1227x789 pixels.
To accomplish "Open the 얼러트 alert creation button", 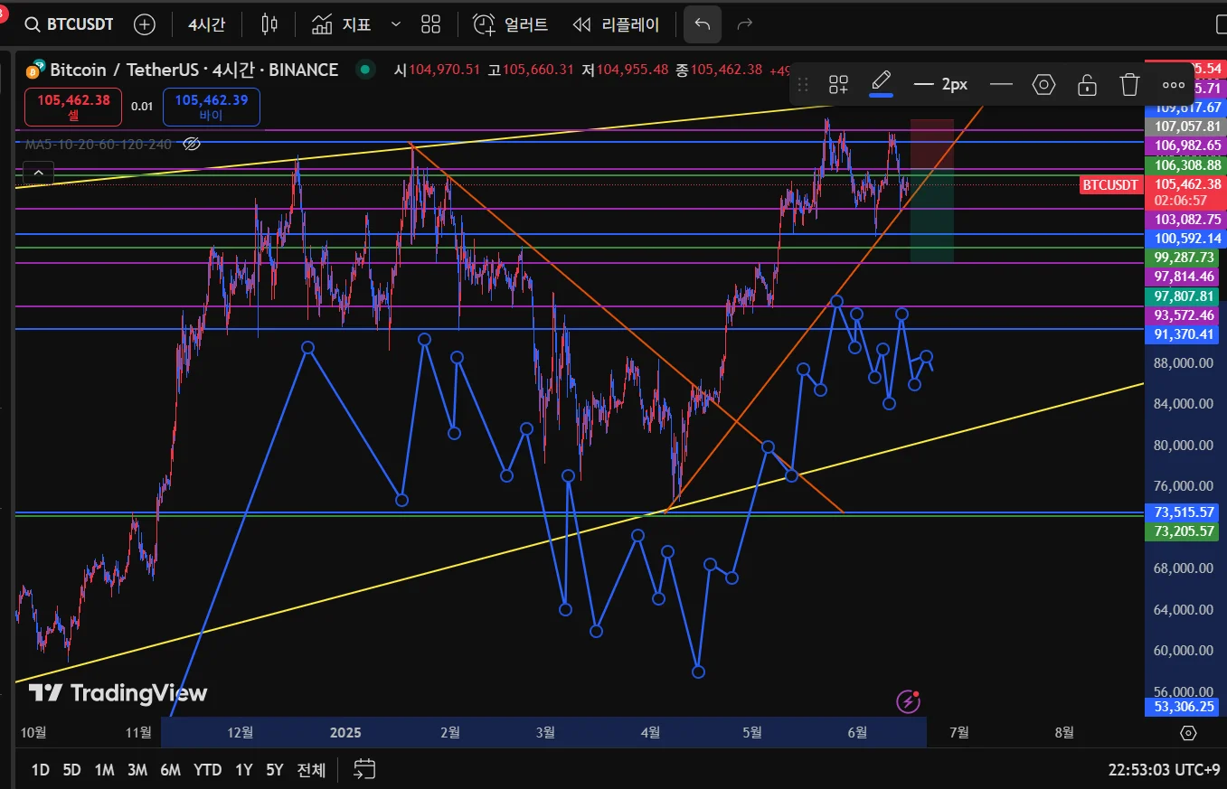I will (x=511, y=24).
